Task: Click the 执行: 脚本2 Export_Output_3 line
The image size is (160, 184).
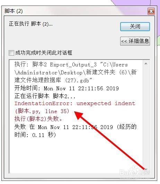Action: (71, 65)
